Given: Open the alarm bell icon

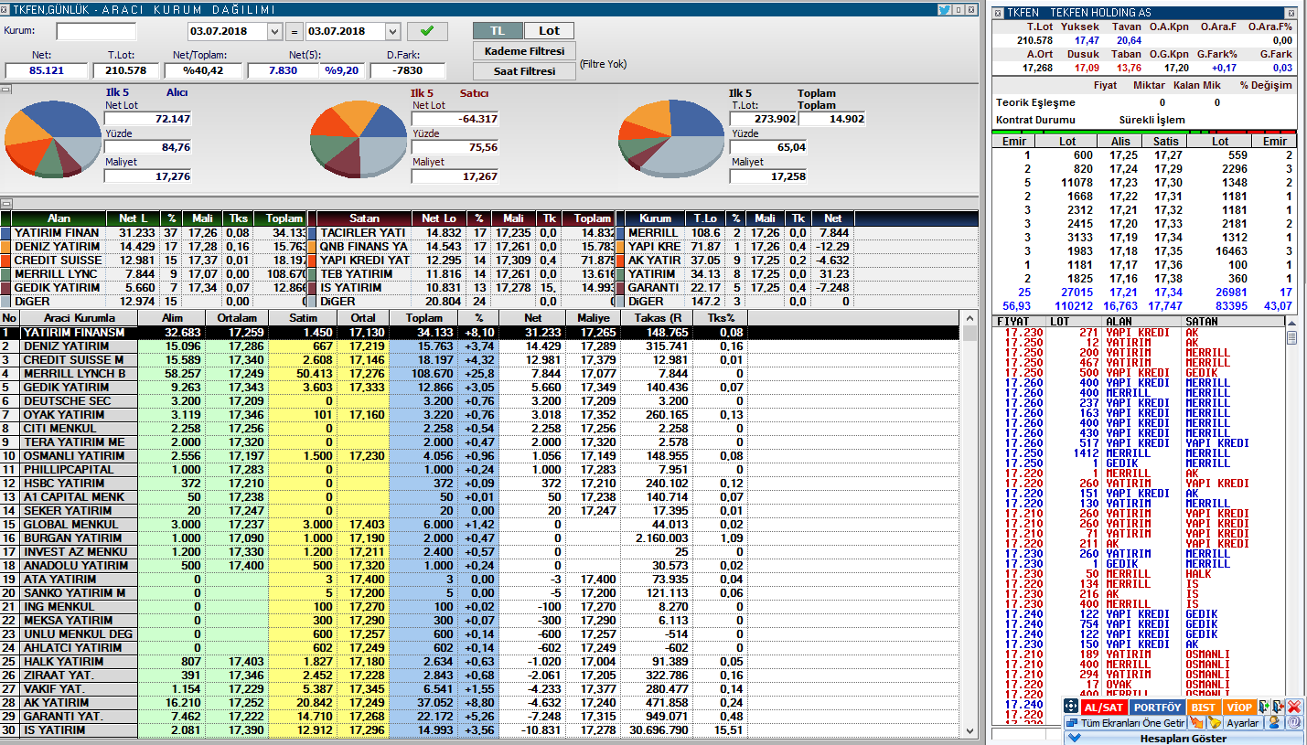Looking at the screenshot, I should pos(1215,722).
